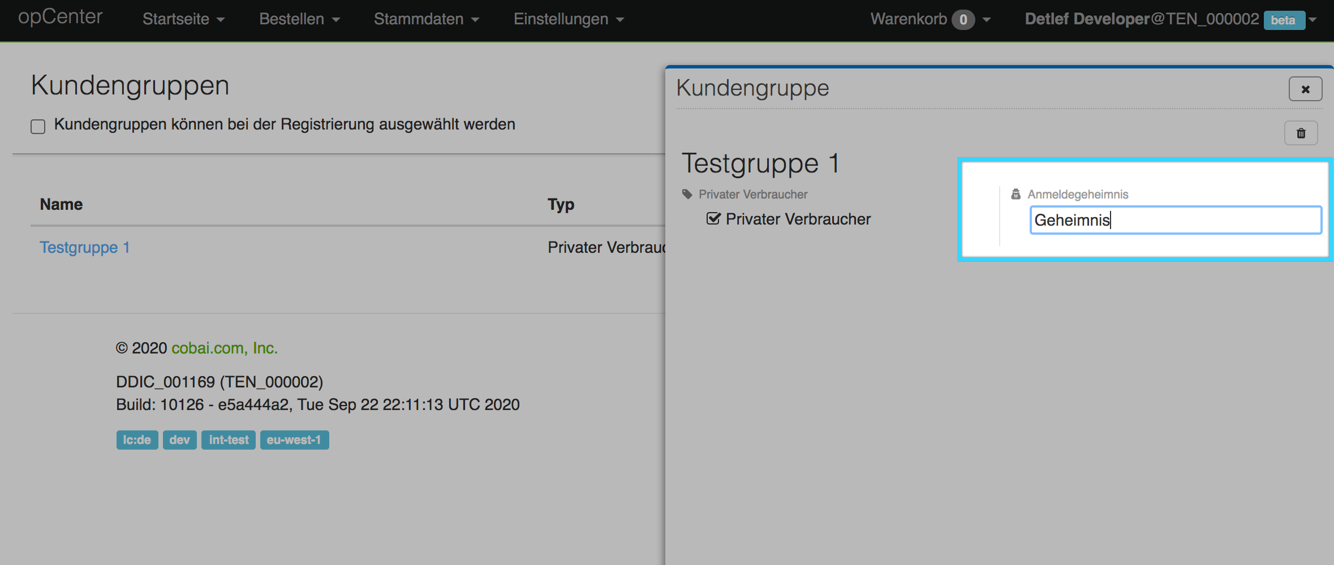This screenshot has height=565, width=1334.
Task: Click the lock icon next to Anmeldegeheimnis
Action: pyautogui.click(x=1015, y=194)
